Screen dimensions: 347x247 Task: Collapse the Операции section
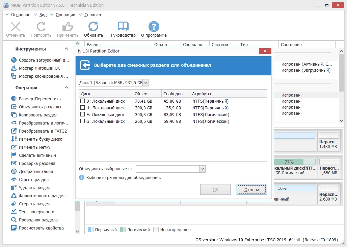pos(66,87)
